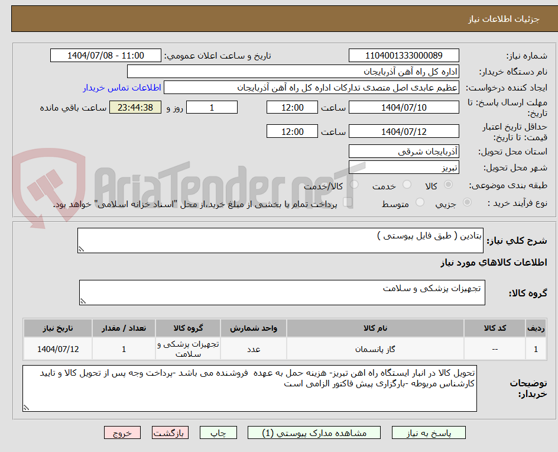The image size is (558, 452).
Task: Click the resize handle of گروه کالا box
Action: tap(82, 302)
